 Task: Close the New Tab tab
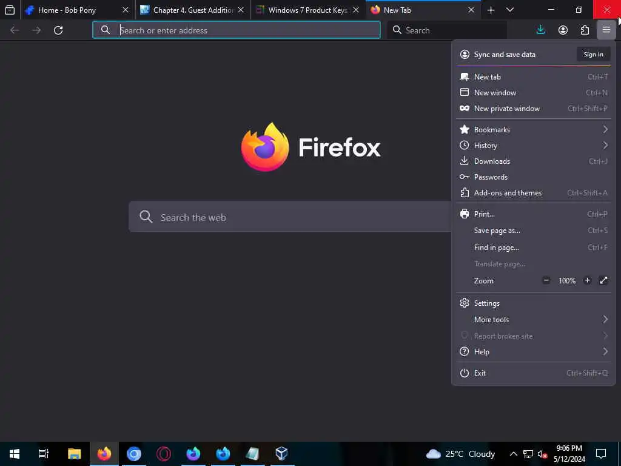coord(471,10)
